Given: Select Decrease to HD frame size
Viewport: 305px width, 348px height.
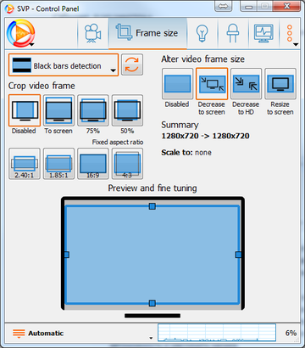Looking at the screenshot, I should [246, 84].
